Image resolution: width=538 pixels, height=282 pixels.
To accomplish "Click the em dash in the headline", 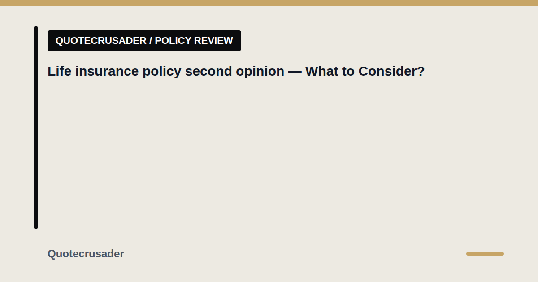I will click(295, 72).
